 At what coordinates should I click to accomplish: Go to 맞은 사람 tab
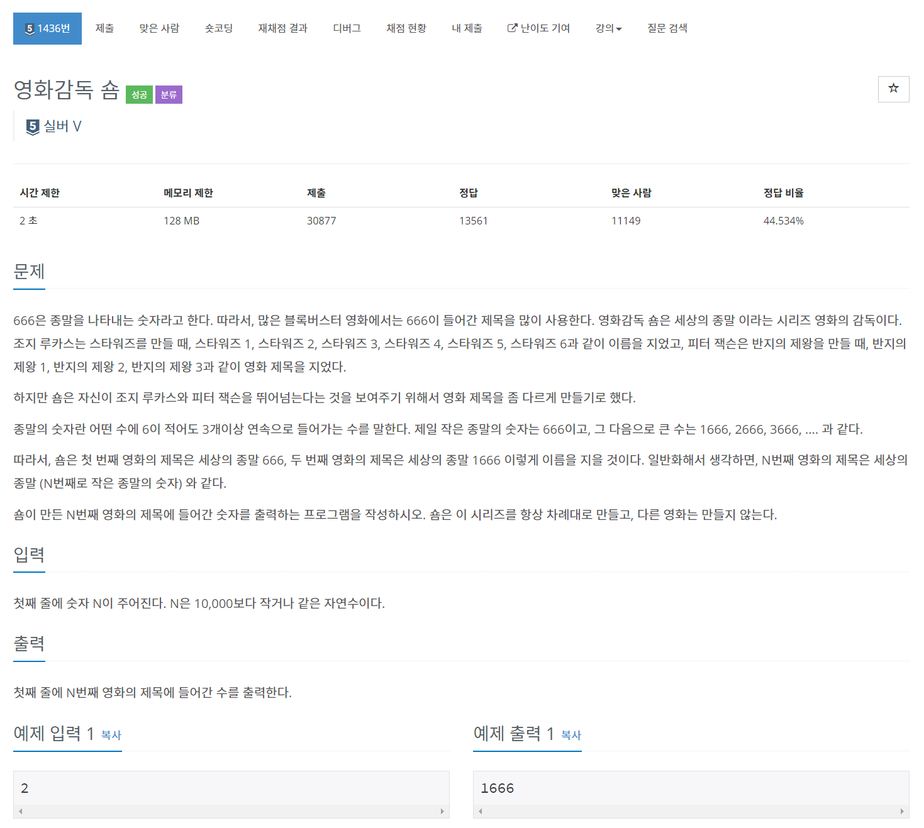[x=159, y=28]
